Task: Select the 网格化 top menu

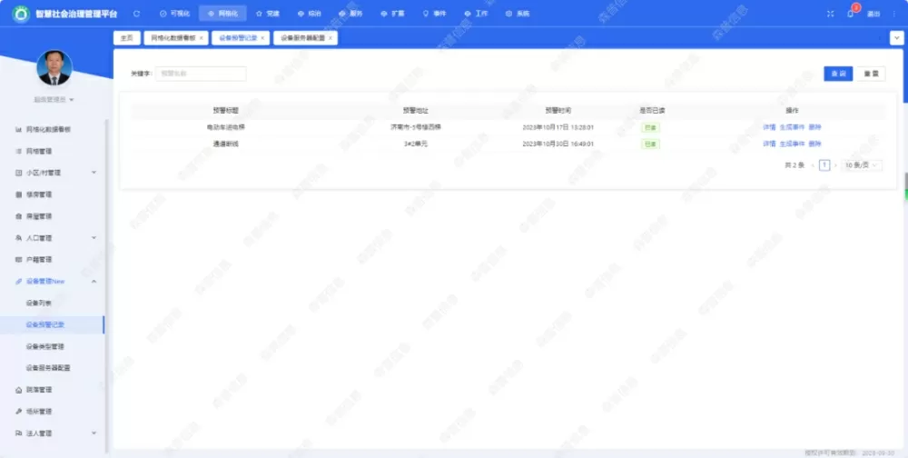Action: 222,14
